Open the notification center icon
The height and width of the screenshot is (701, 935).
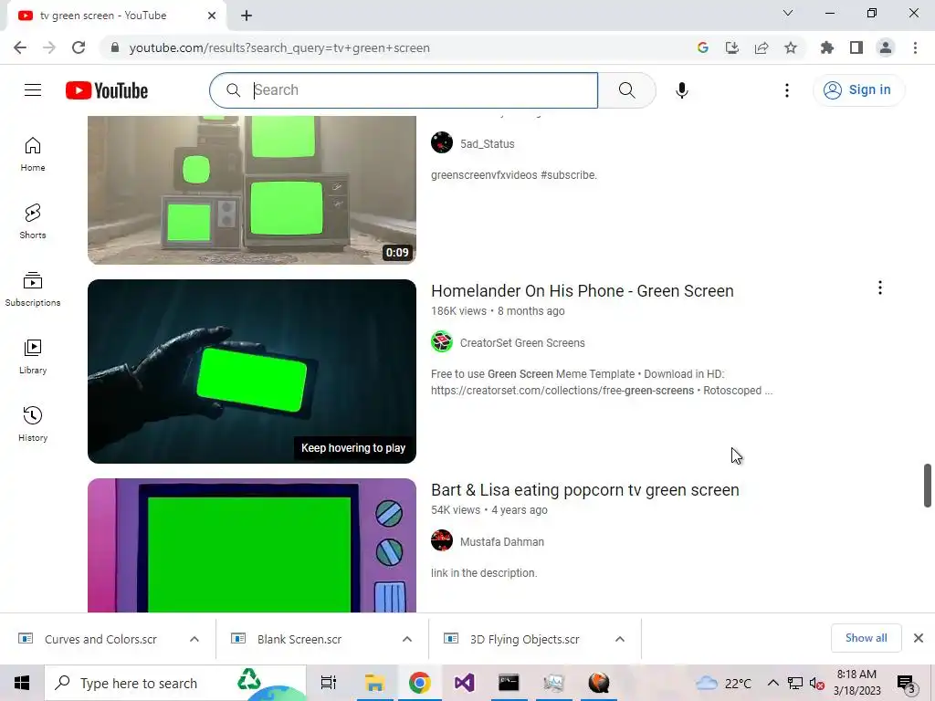pyautogui.click(x=906, y=684)
